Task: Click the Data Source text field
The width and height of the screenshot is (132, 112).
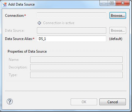Action: pyautogui.click(x=72, y=31)
